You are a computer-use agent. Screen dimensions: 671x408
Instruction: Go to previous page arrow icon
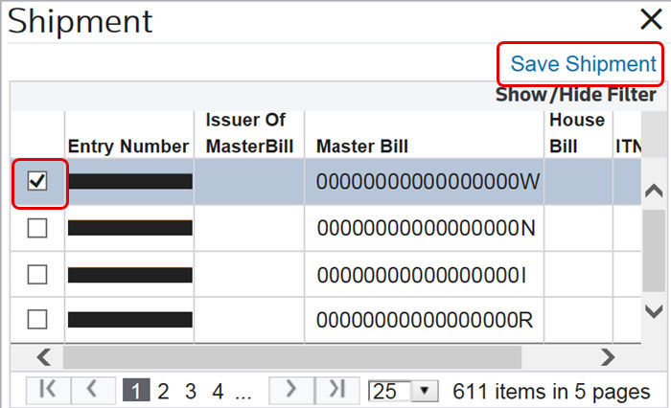click(92, 389)
